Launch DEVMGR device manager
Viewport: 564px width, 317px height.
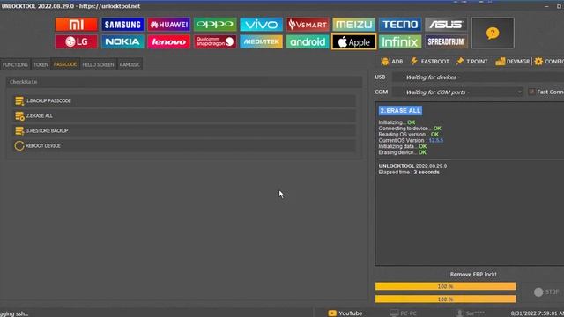pyautogui.click(x=512, y=62)
